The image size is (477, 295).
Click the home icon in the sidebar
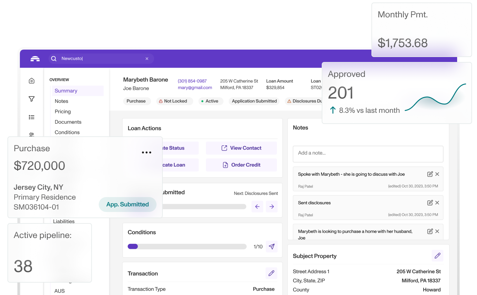[x=32, y=81]
